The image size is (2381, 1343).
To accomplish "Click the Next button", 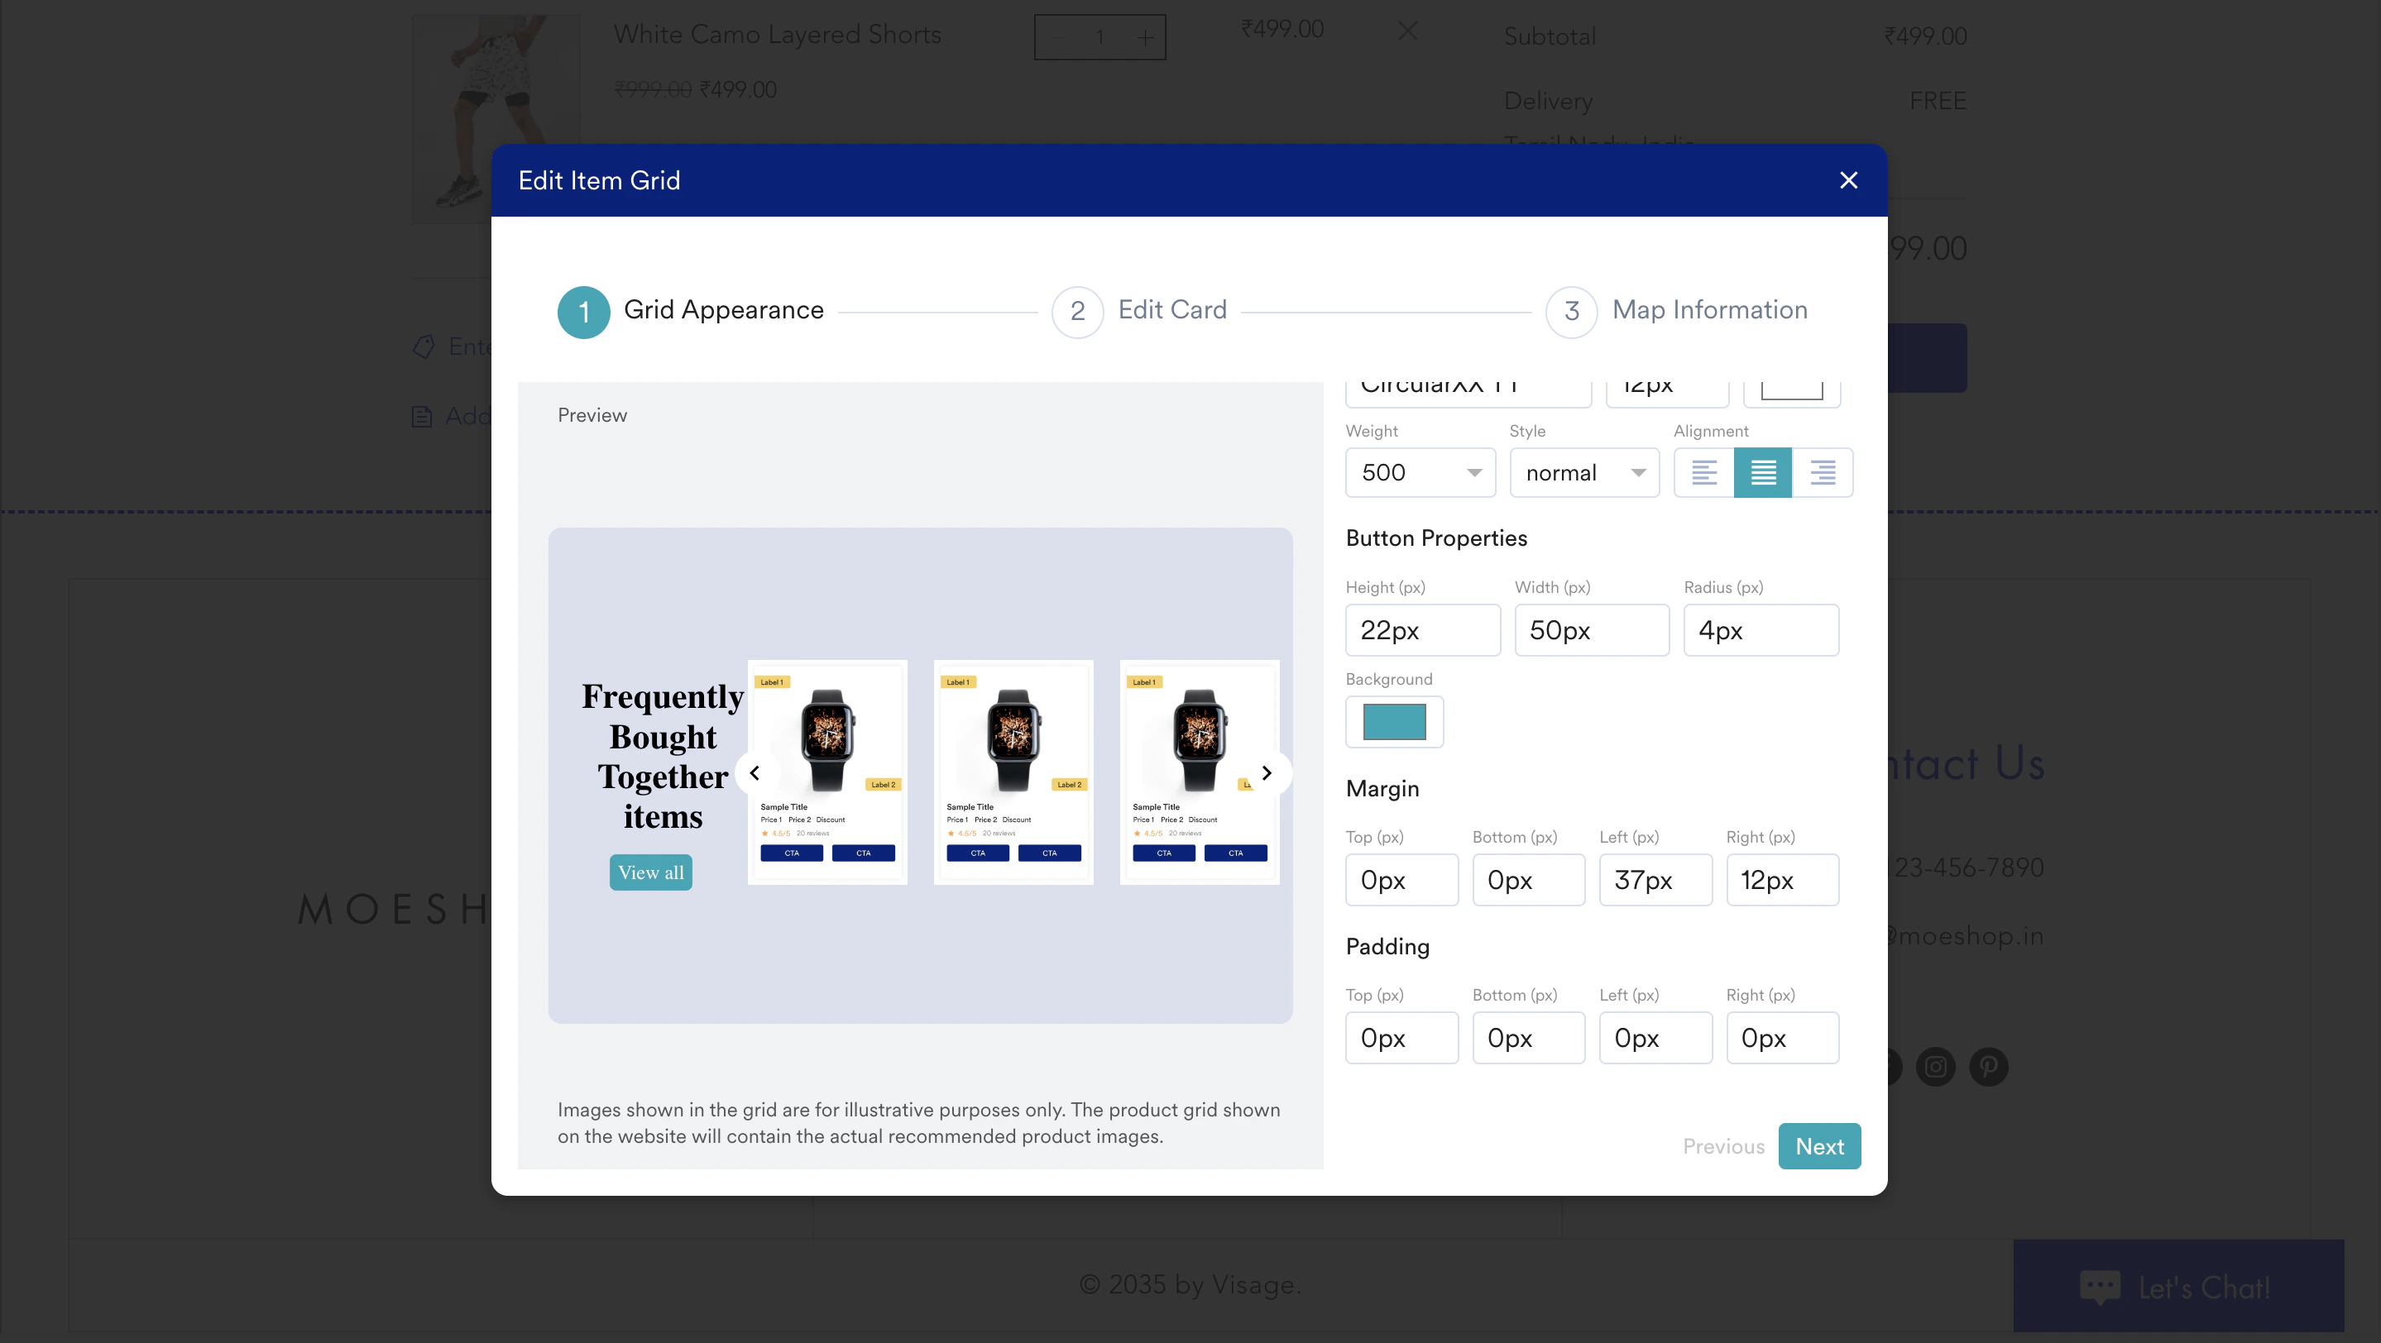I will 1818,1146.
